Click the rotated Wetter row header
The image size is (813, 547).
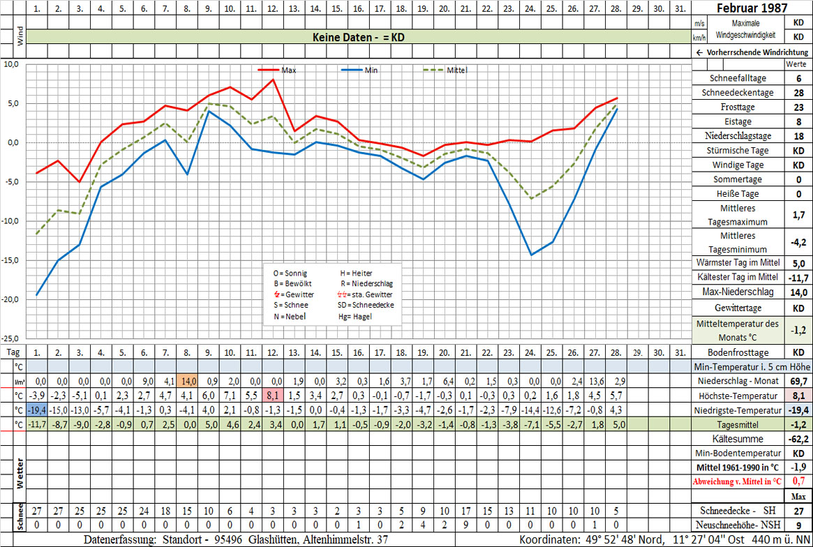[x=20, y=474]
